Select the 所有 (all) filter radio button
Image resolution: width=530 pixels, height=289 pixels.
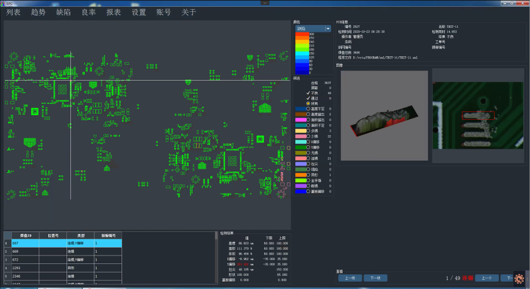[x=308, y=103]
